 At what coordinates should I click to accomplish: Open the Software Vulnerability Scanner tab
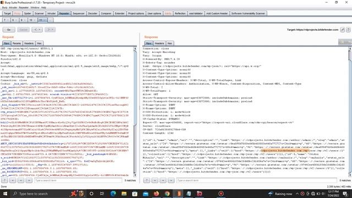coord(248,13)
